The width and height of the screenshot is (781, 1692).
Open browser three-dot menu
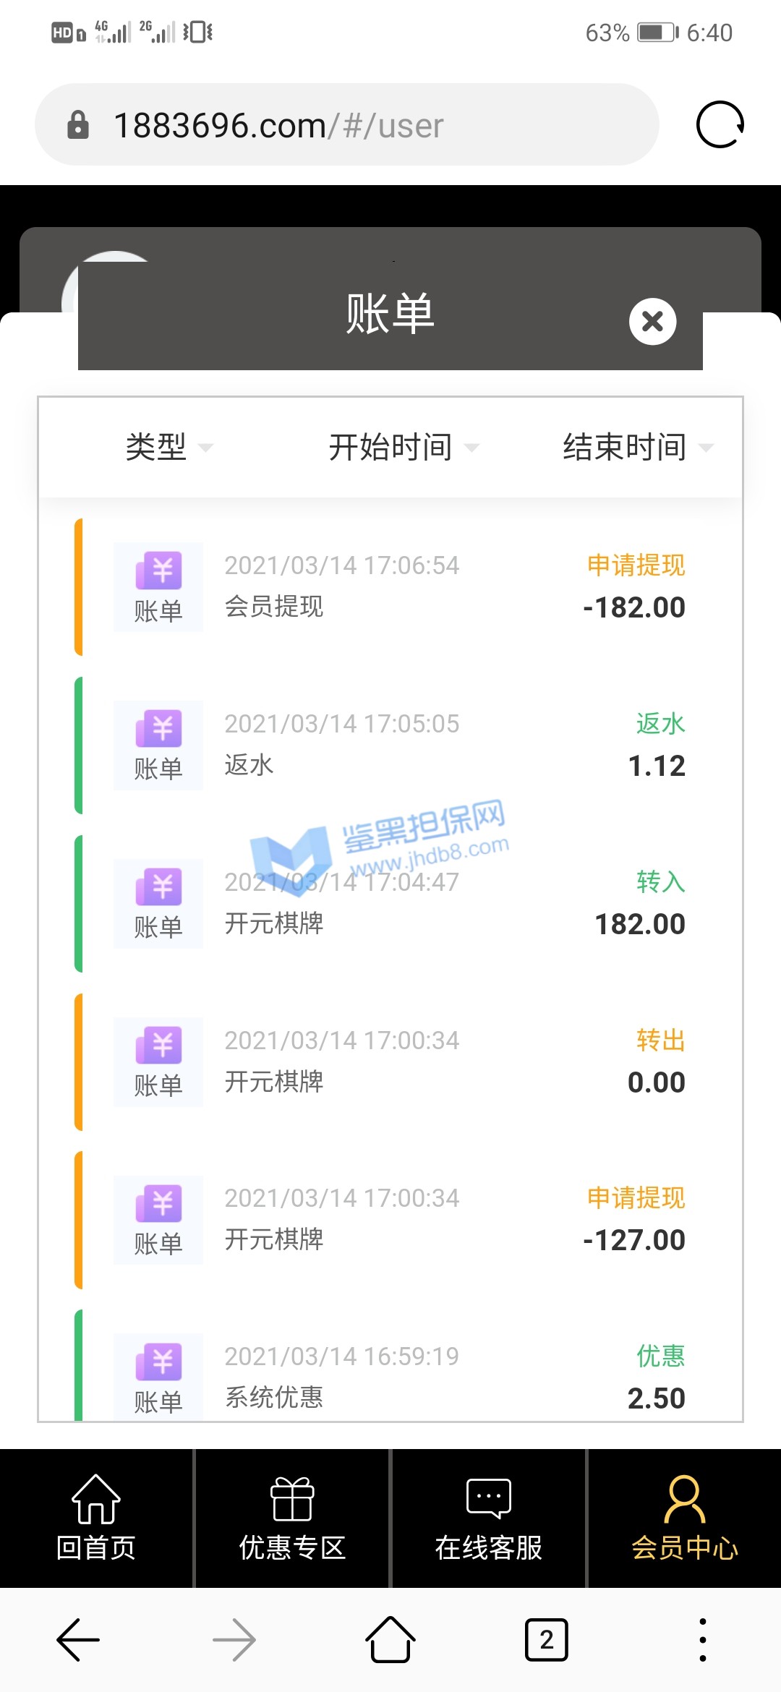[x=702, y=1639]
